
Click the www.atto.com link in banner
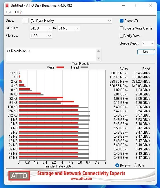[81, 179]
